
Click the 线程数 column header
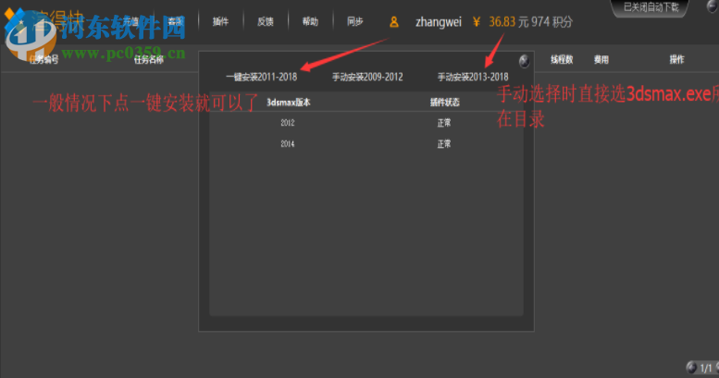[562, 59]
